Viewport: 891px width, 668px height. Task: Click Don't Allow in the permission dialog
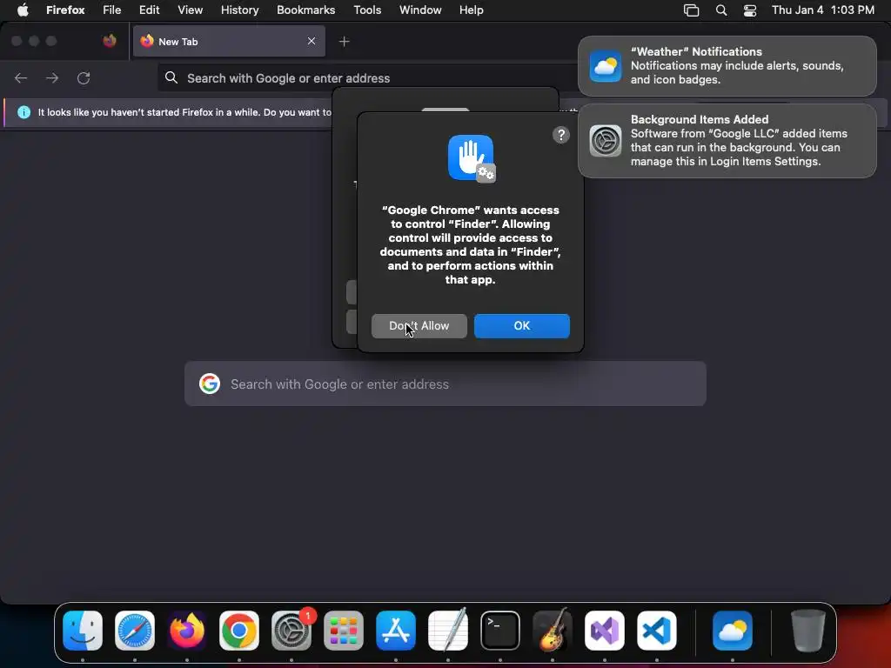point(419,326)
